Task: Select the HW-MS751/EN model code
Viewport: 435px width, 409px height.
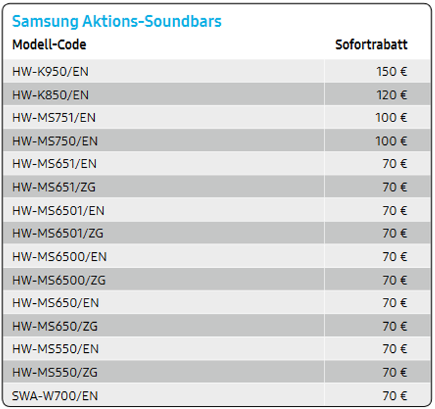Action: 54,118
